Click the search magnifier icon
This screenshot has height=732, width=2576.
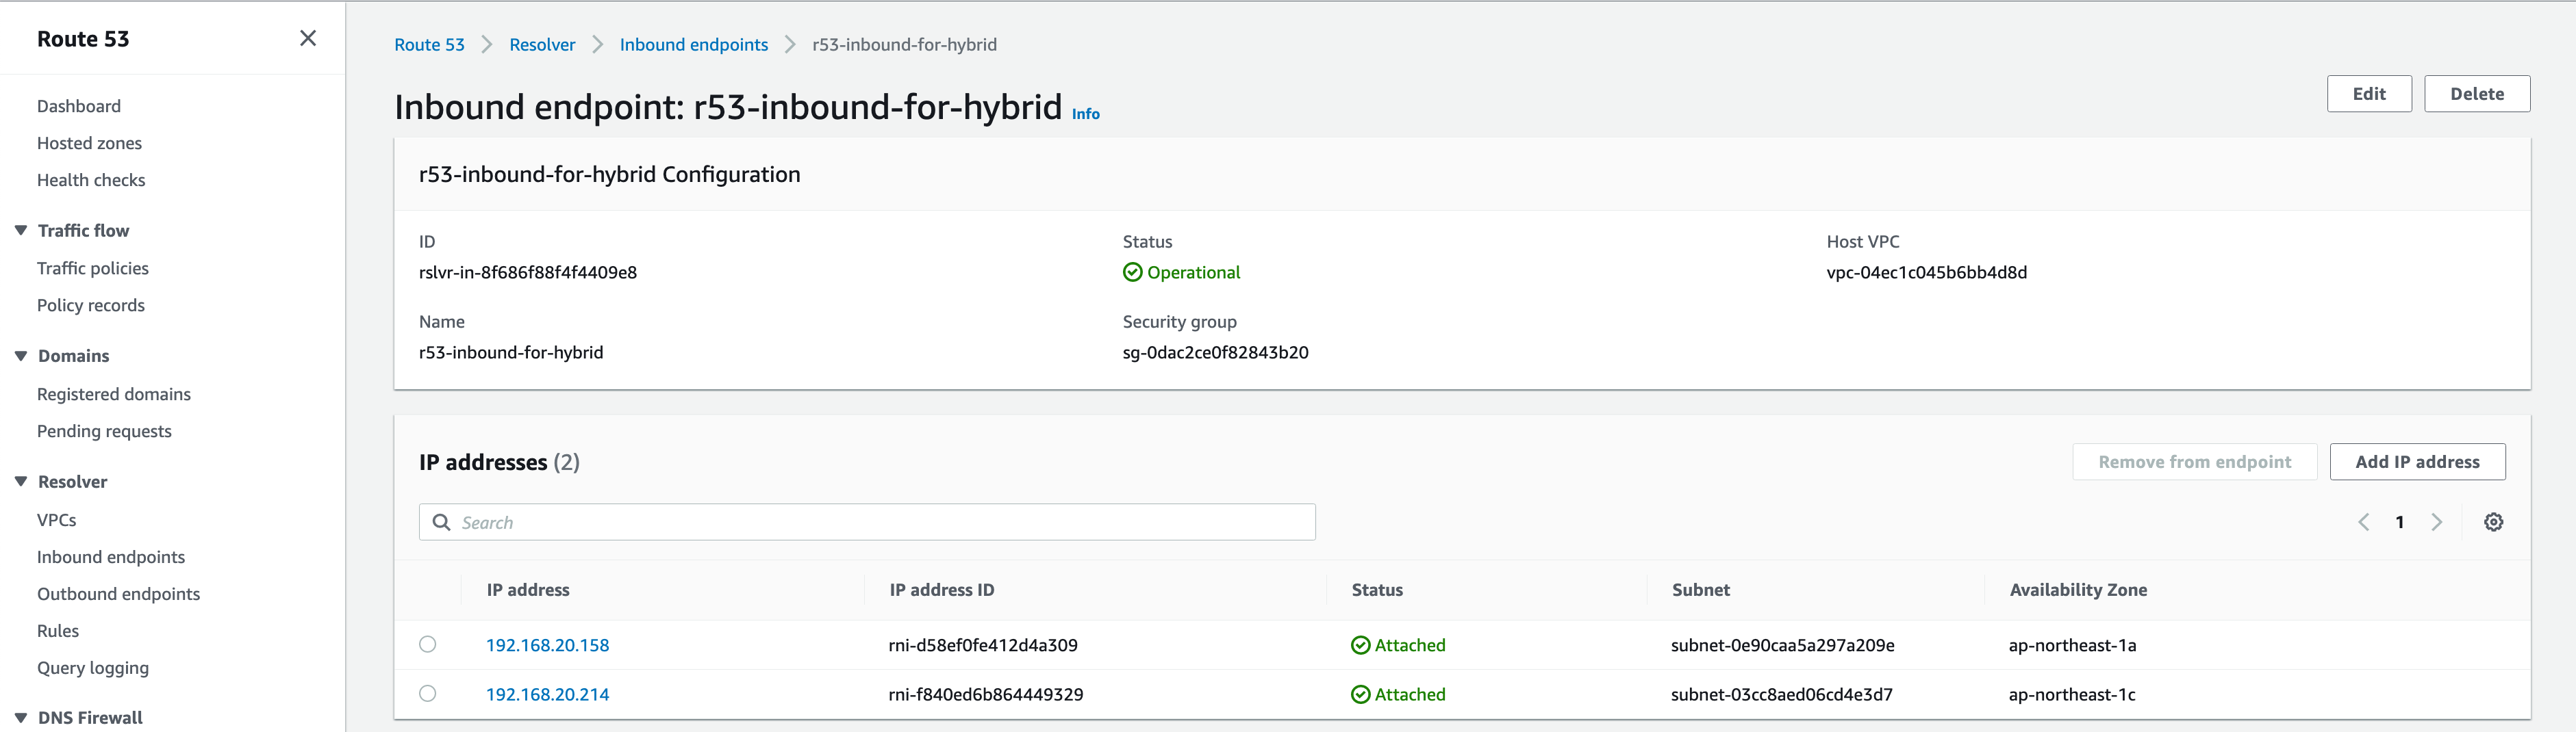coord(441,522)
